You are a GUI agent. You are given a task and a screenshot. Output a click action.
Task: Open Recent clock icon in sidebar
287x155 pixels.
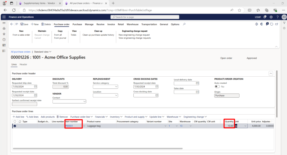click(x=4, y=40)
